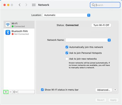122x105 pixels.
Task: Remove selected service with the minus button
Action: click(11, 92)
